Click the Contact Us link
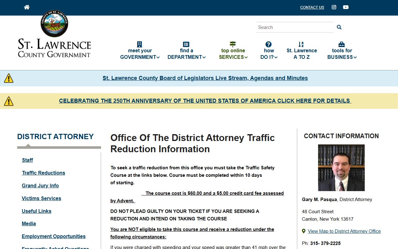398x249 pixels. [x=312, y=7]
